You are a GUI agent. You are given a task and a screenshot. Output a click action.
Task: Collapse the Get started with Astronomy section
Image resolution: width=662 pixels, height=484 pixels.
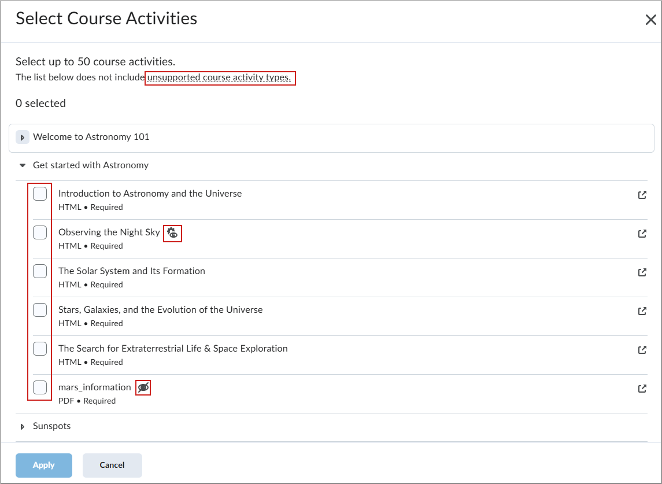click(22, 165)
